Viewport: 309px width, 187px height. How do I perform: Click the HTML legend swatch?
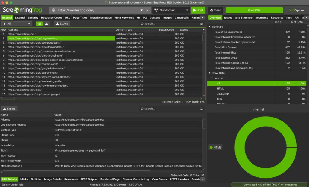pos(211,147)
